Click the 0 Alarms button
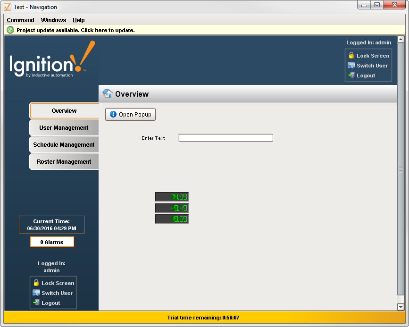 pos(52,242)
